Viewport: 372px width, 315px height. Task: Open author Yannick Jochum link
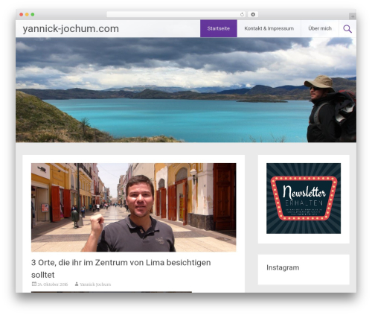click(95, 284)
